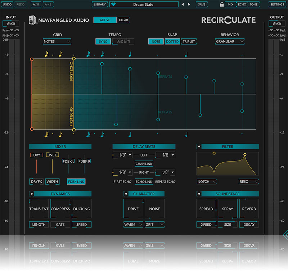Open the BEHAVIOR Granular dropdown
This screenshot has height=271, width=288.
[x=230, y=41]
